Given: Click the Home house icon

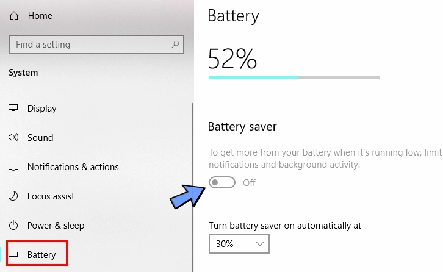Looking at the screenshot, I should point(14,16).
